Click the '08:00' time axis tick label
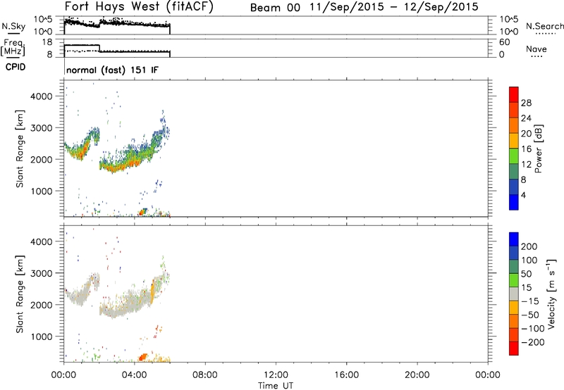The width and height of the screenshot is (564, 390). click(x=204, y=375)
